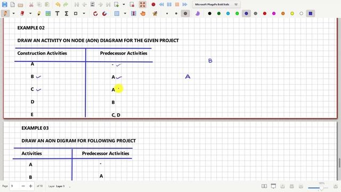The image size is (341, 192).
Task: Undo the last stroke
Action: coord(58,4)
